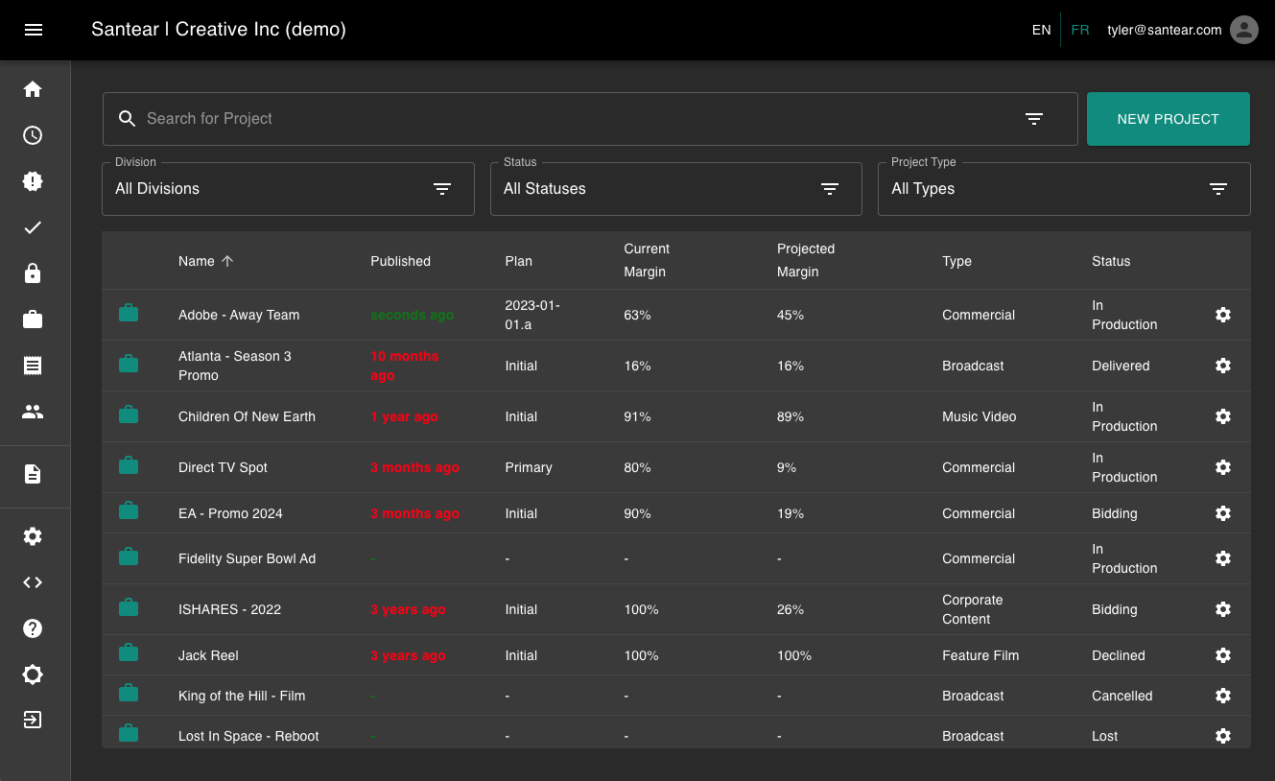1275x781 pixels.
Task: Open settings gear for EA - Promo 2024
Action: pyautogui.click(x=1223, y=513)
